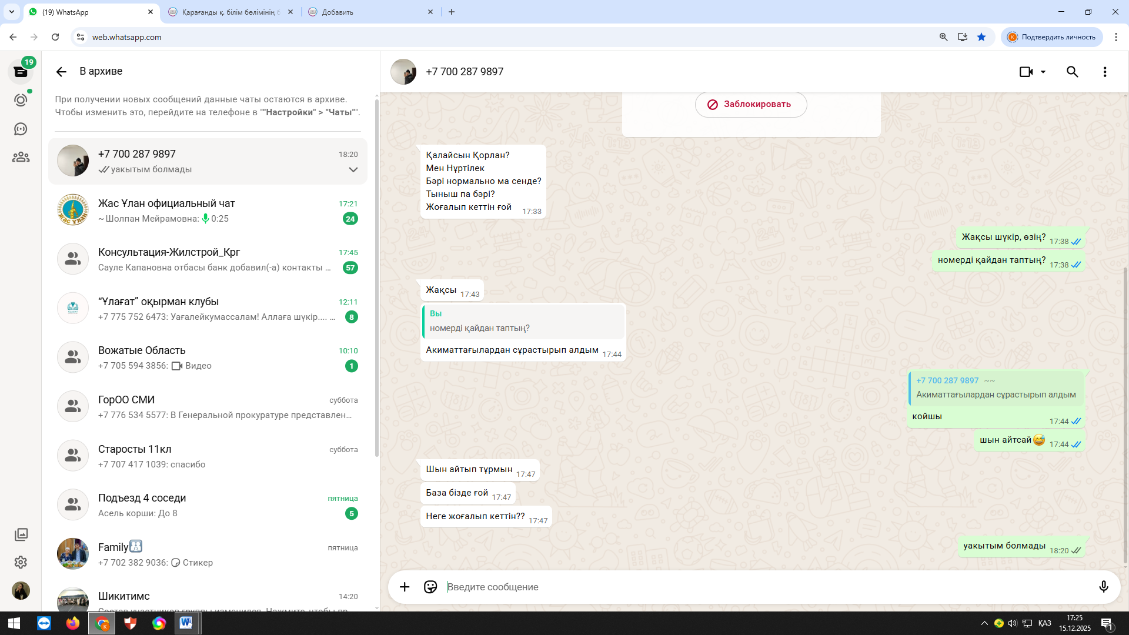Open chat options three-dot menu
Image resolution: width=1129 pixels, height=635 pixels.
click(x=1104, y=72)
